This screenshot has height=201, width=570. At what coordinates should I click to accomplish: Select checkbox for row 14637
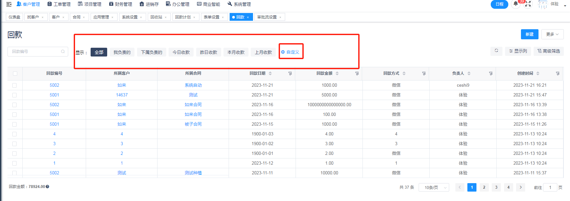pyautogui.click(x=14, y=95)
